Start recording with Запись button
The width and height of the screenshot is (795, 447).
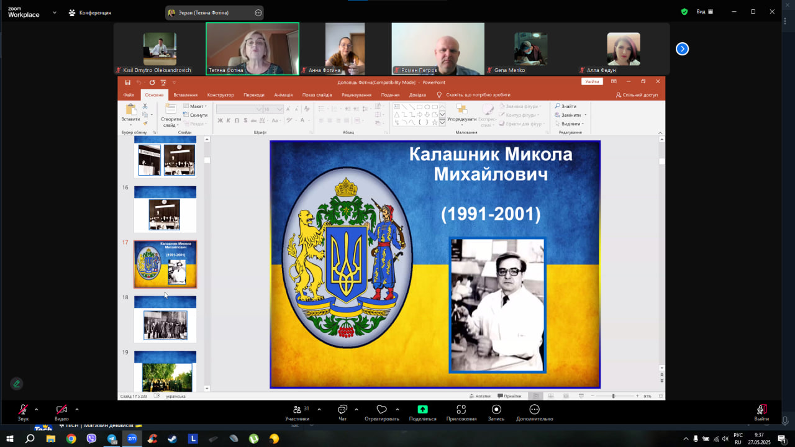(496, 412)
